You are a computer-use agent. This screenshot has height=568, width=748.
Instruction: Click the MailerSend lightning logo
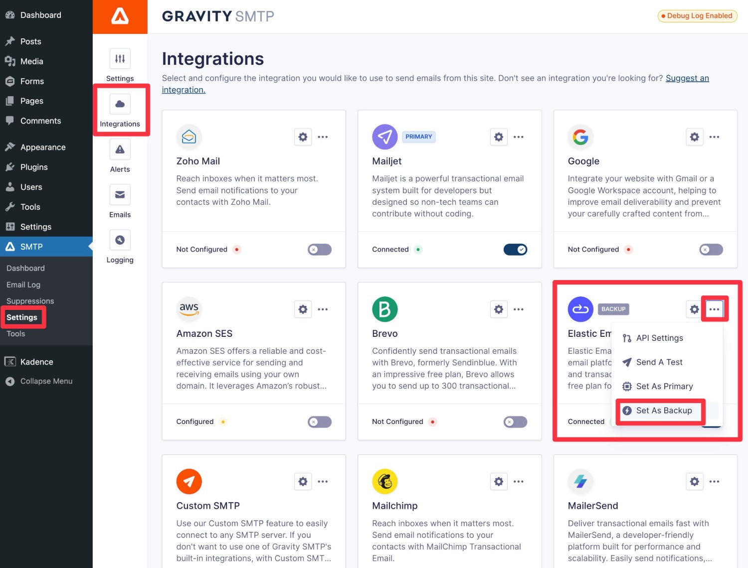[580, 482]
